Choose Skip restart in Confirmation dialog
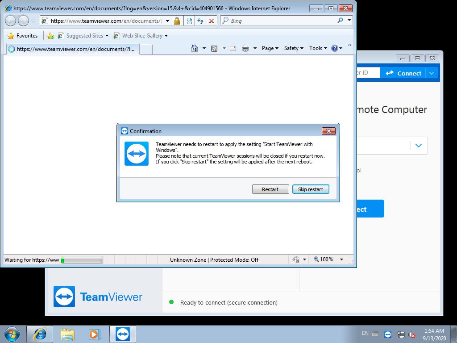The image size is (457, 343). click(x=311, y=189)
